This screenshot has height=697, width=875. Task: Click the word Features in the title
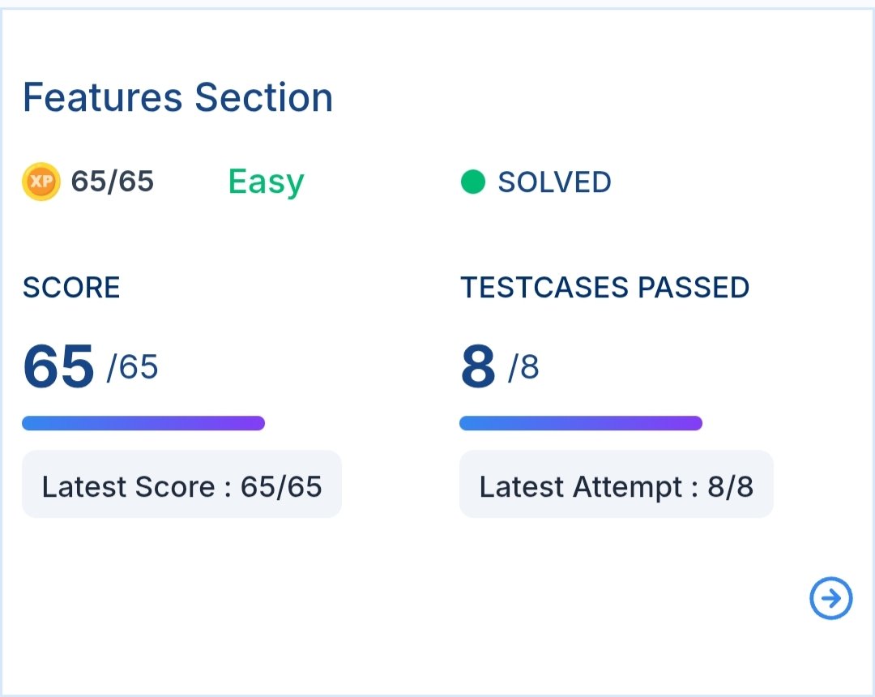(102, 97)
